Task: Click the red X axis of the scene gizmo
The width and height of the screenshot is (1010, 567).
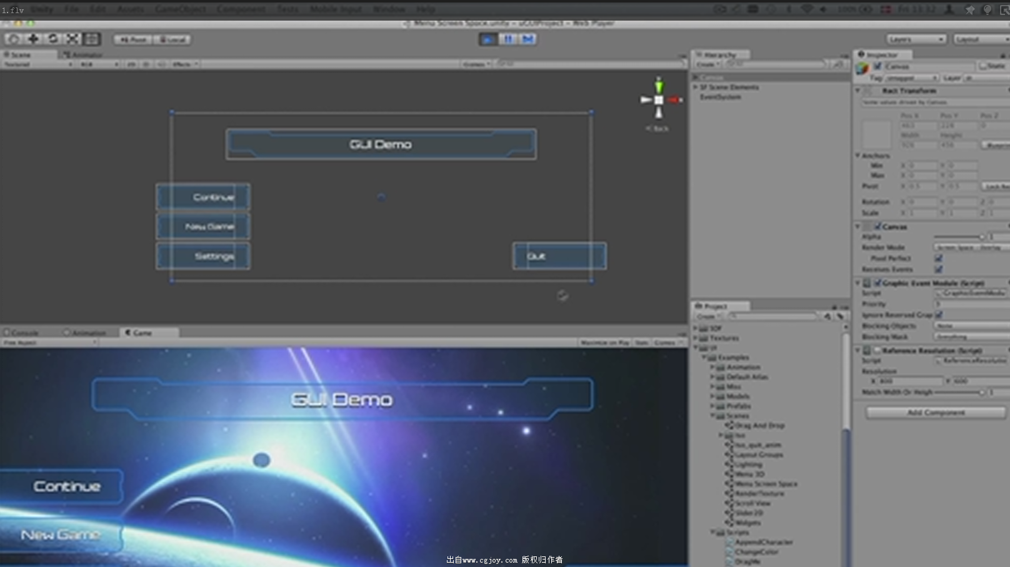Action: coord(674,100)
